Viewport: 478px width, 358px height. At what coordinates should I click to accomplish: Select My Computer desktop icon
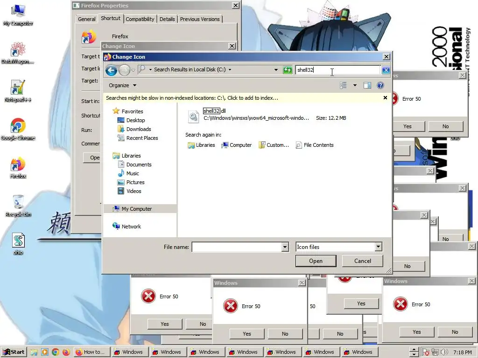18,15
